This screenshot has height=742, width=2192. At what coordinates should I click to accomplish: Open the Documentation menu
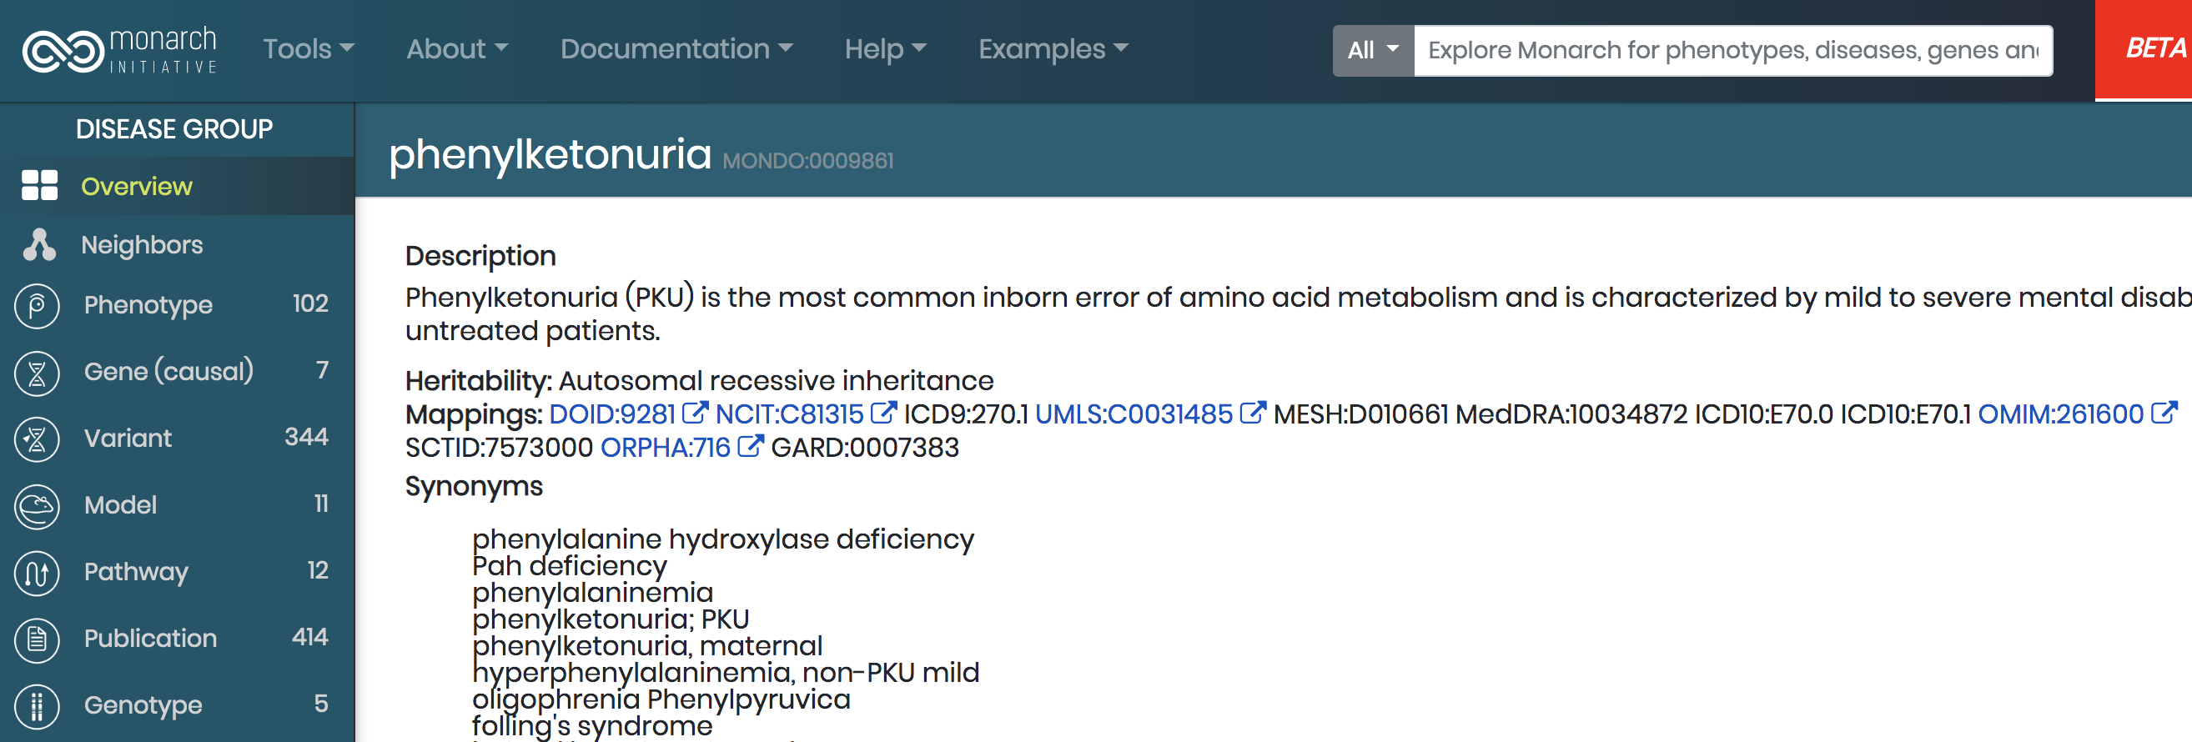(676, 49)
